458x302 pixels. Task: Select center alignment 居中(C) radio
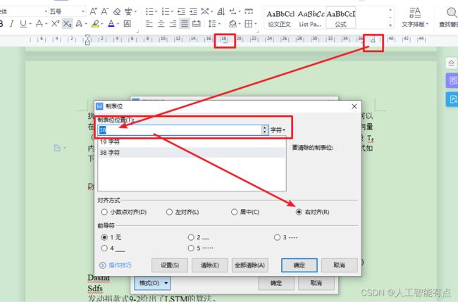click(x=234, y=212)
